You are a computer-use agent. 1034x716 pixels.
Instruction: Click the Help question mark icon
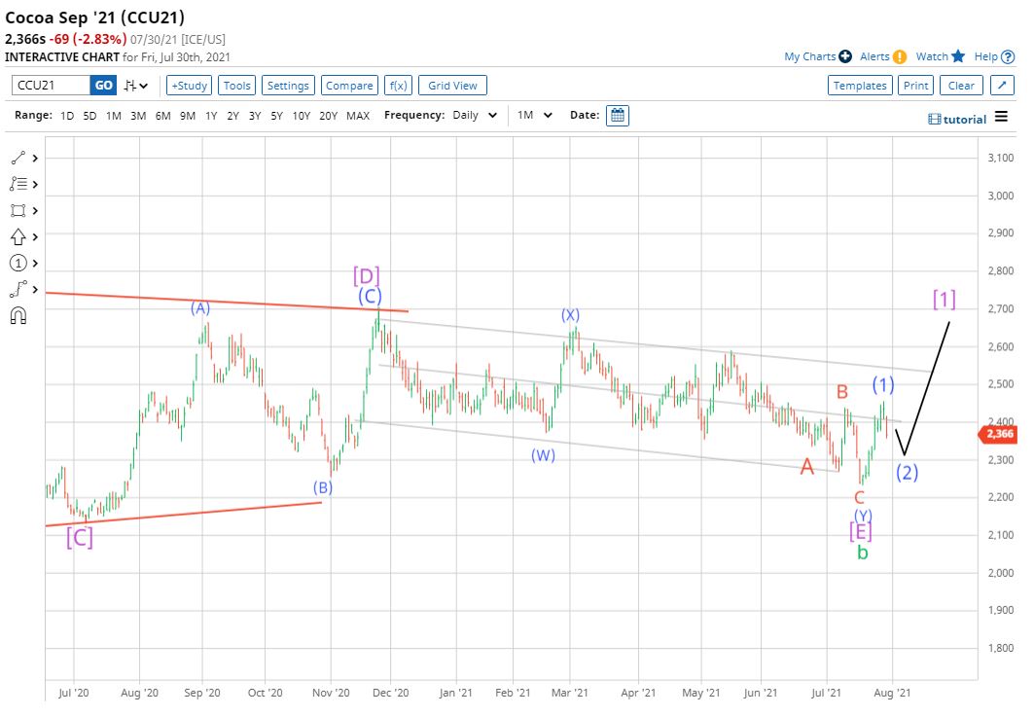1008,56
